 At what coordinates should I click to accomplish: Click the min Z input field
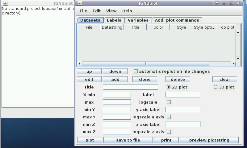[x=117, y=124]
